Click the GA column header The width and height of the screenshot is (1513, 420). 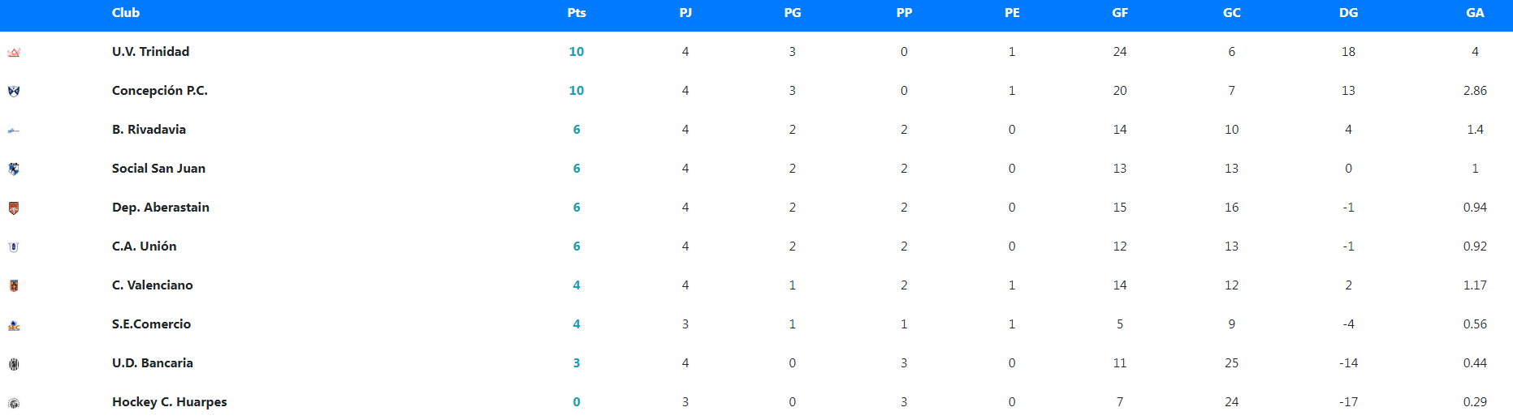pos(1475,13)
